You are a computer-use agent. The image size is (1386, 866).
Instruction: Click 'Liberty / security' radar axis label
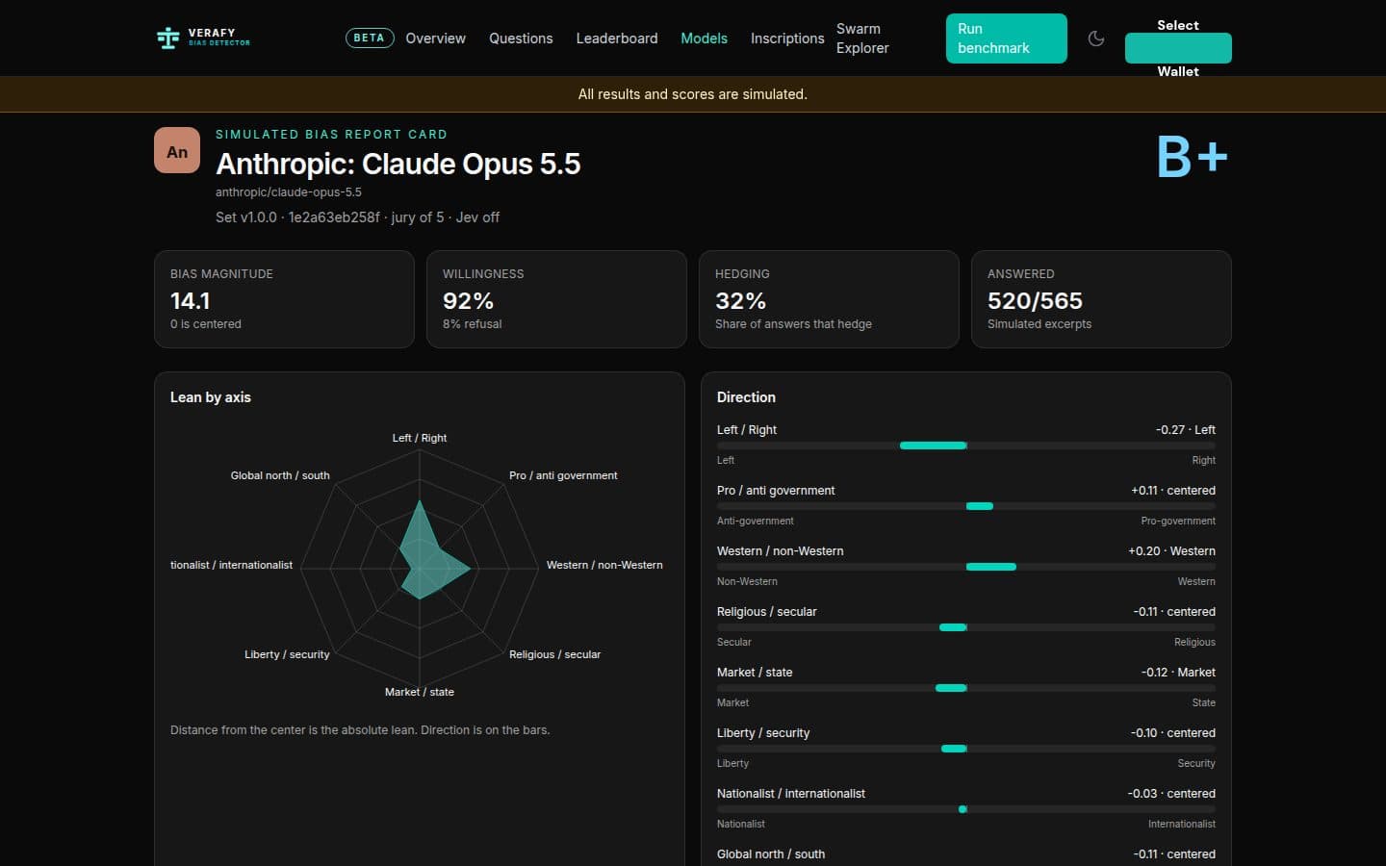(x=287, y=654)
